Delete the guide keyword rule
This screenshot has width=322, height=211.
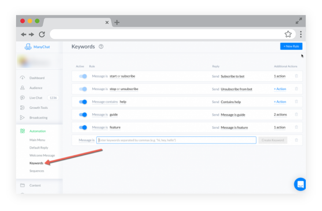[x=296, y=114]
